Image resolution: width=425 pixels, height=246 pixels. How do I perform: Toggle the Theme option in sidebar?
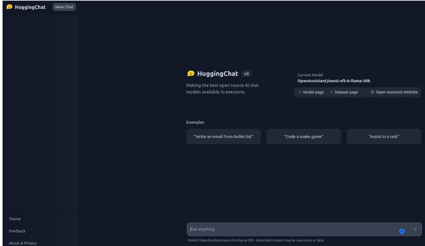click(15, 219)
